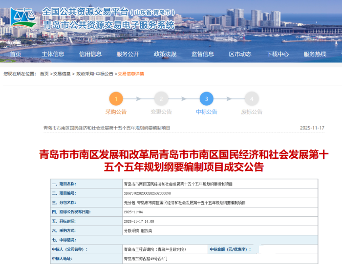This screenshot has width=342, height=264.
Task: Click the 首页 breadcrumb link
Action: coord(44,74)
